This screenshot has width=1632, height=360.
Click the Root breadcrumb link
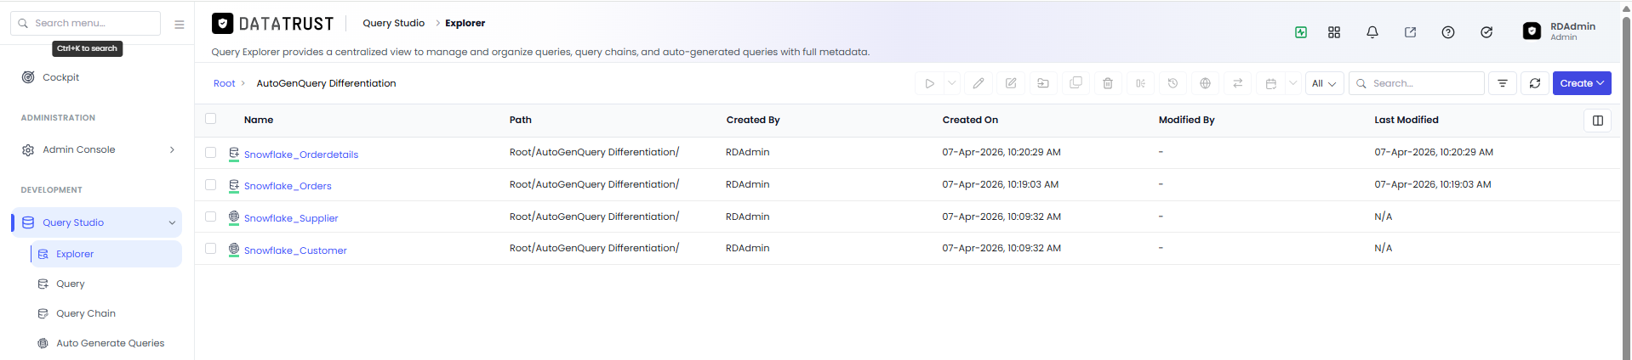point(224,83)
